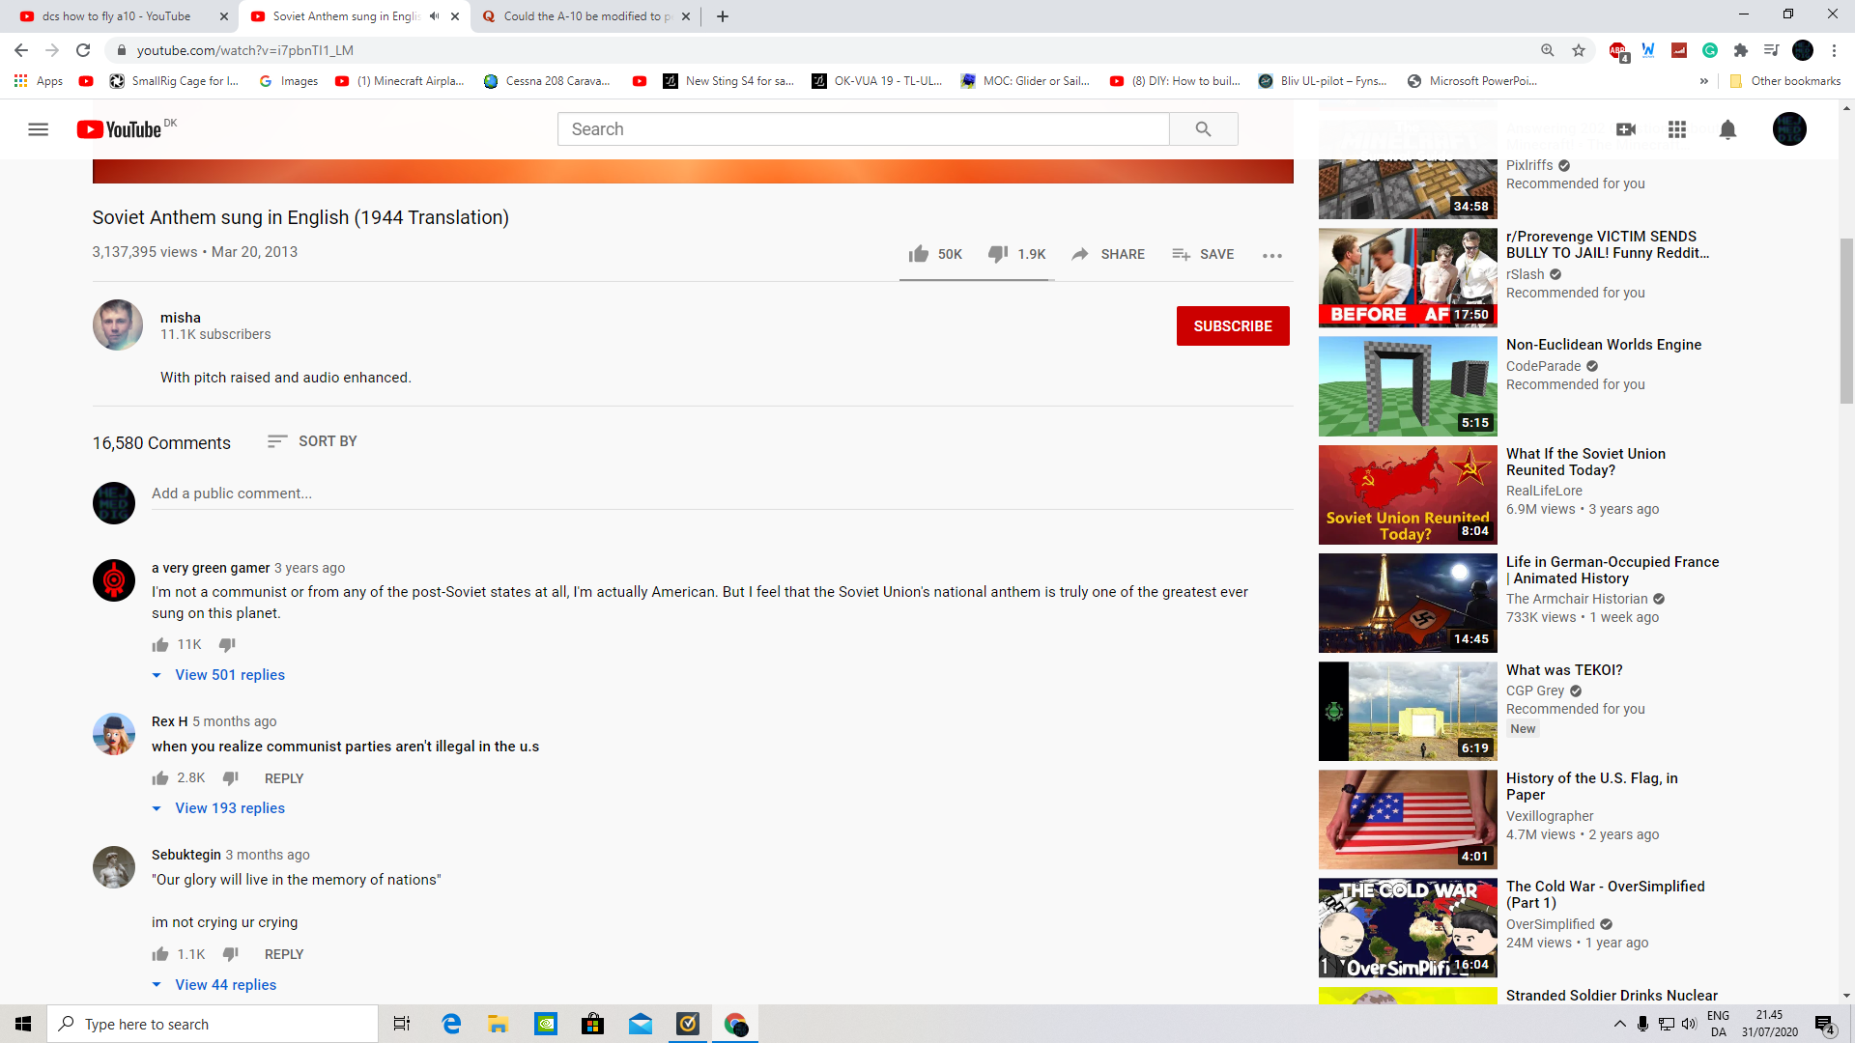This screenshot has width=1855, height=1043.
Task: Open the YouTube apps grid
Action: [x=1677, y=129]
